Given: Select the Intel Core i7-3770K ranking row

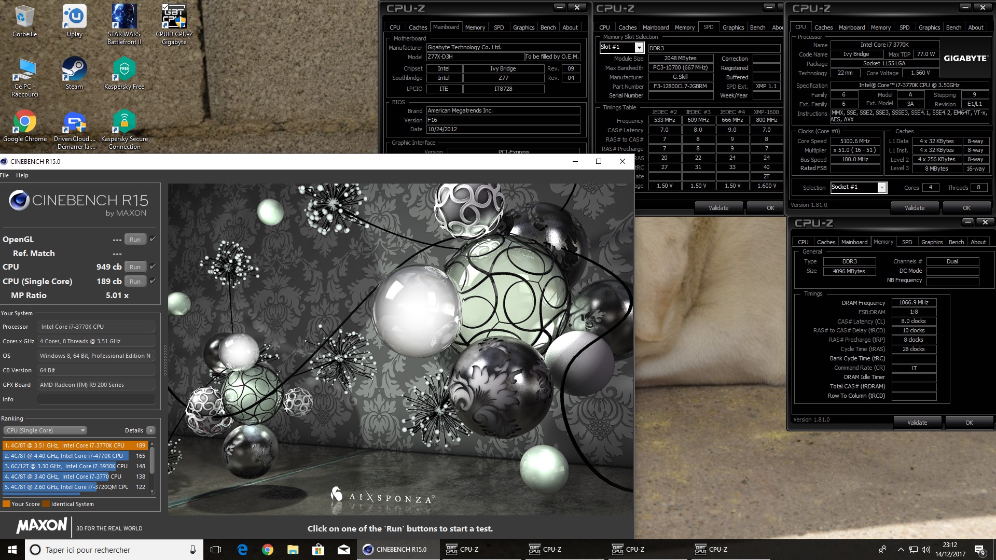Looking at the screenshot, I should pyautogui.click(x=75, y=445).
